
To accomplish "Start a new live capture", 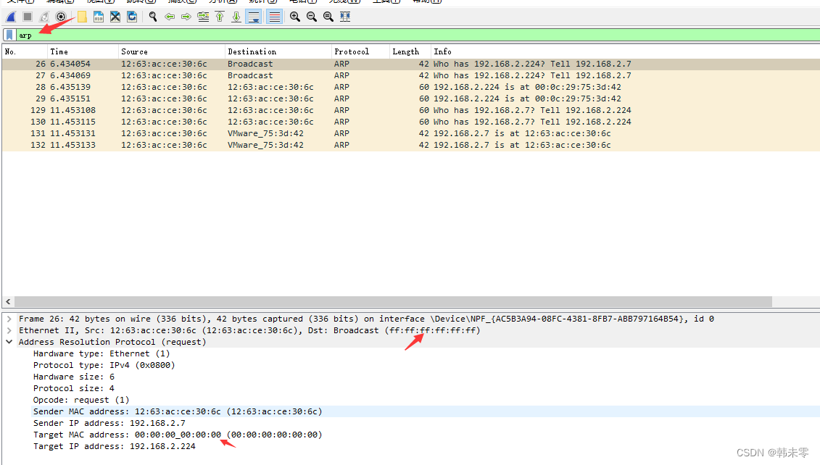I will click(9, 16).
